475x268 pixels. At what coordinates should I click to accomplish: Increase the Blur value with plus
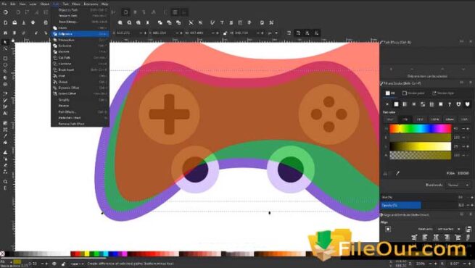point(471,197)
